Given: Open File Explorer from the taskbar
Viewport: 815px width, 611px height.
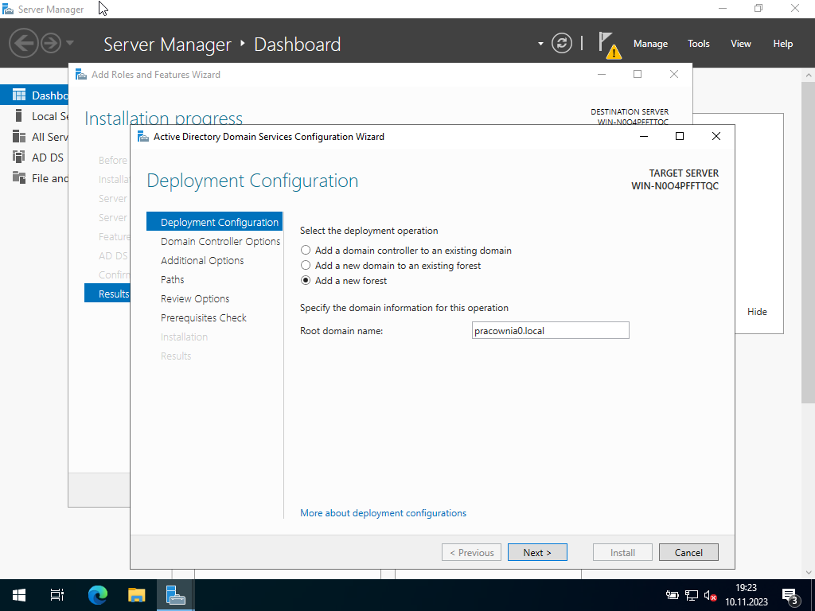Looking at the screenshot, I should click(x=136, y=595).
